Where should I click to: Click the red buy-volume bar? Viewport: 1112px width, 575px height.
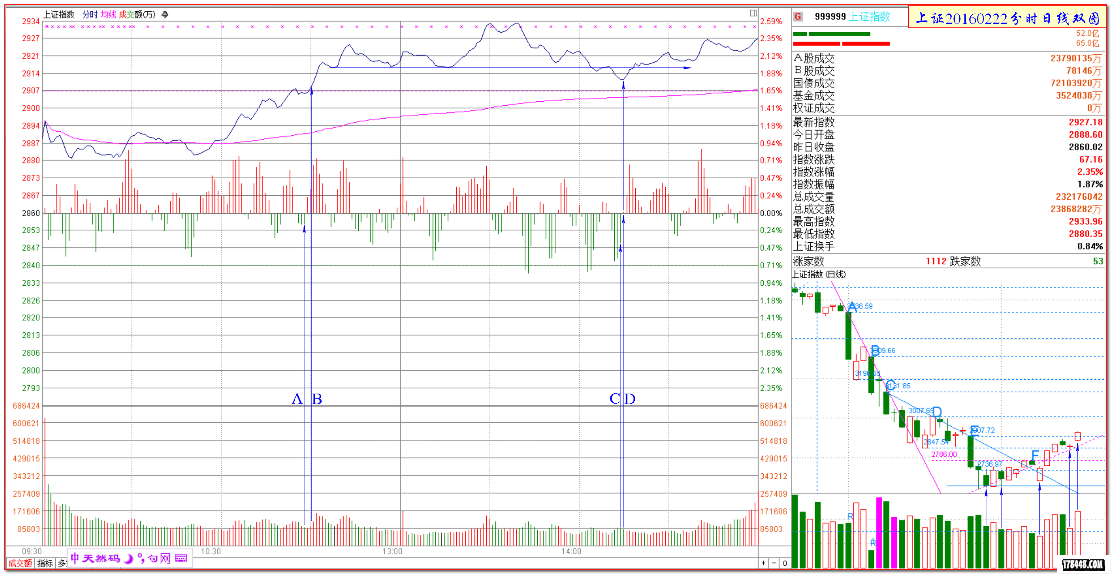(841, 43)
